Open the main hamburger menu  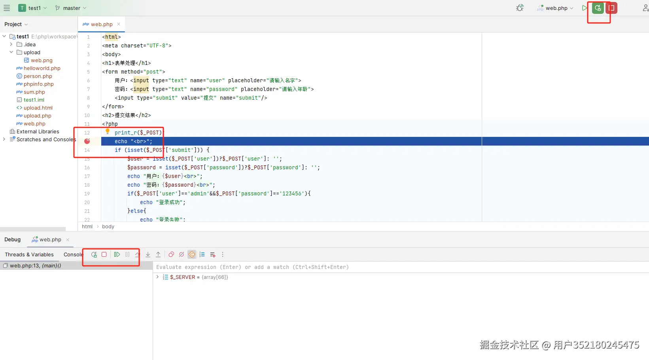7,8
